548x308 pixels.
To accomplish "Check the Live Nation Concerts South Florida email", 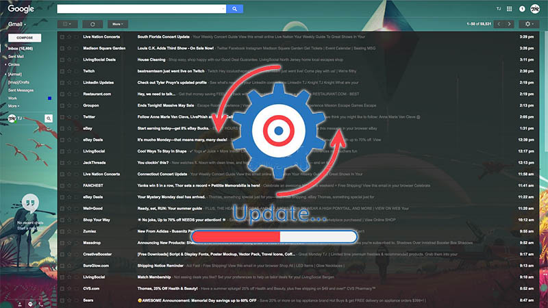I will tap(62, 37).
